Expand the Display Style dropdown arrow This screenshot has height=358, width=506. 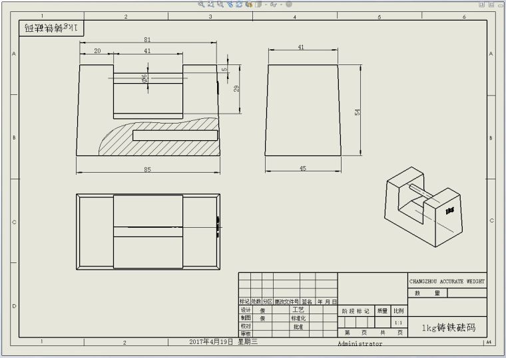(x=266, y=4)
